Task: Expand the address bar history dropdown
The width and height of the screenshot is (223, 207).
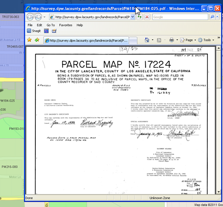Action: tap(133, 17)
